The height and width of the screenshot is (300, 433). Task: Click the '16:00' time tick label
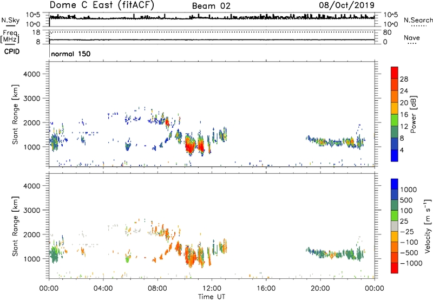pyautogui.click(x=266, y=289)
